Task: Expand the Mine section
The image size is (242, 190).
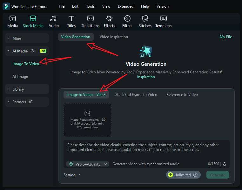Action: pyautogui.click(x=8, y=38)
